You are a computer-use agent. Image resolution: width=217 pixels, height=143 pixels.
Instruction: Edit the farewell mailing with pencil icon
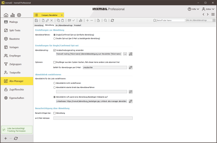pyautogui.click(x=131, y=54)
